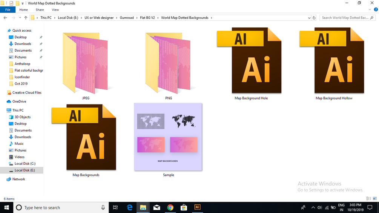Open the Mail app from taskbar
379x213 pixels.
point(157,207)
